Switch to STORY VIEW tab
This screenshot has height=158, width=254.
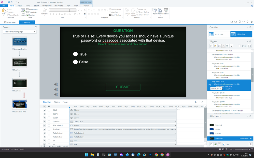point(10,23)
